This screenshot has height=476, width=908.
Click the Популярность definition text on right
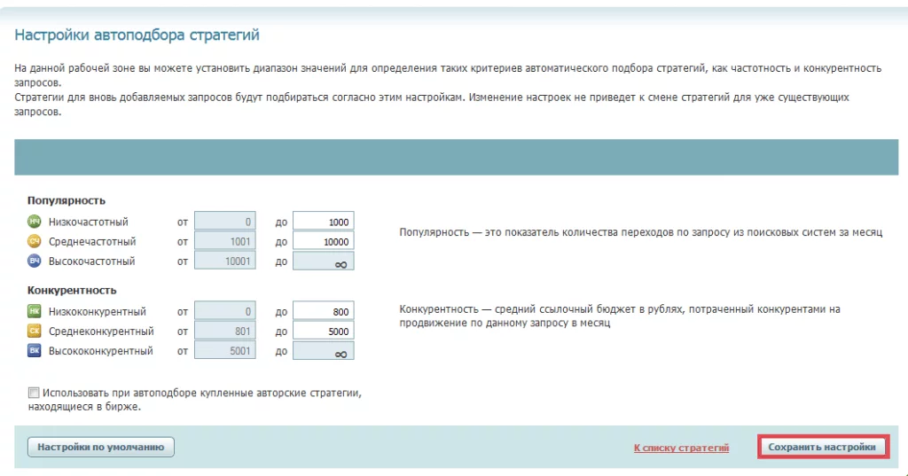coord(640,232)
